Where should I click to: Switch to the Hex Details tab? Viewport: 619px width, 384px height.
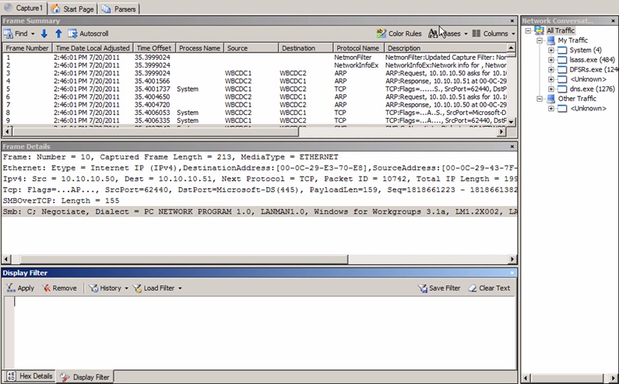pyautogui.click(x=30, y=376)
